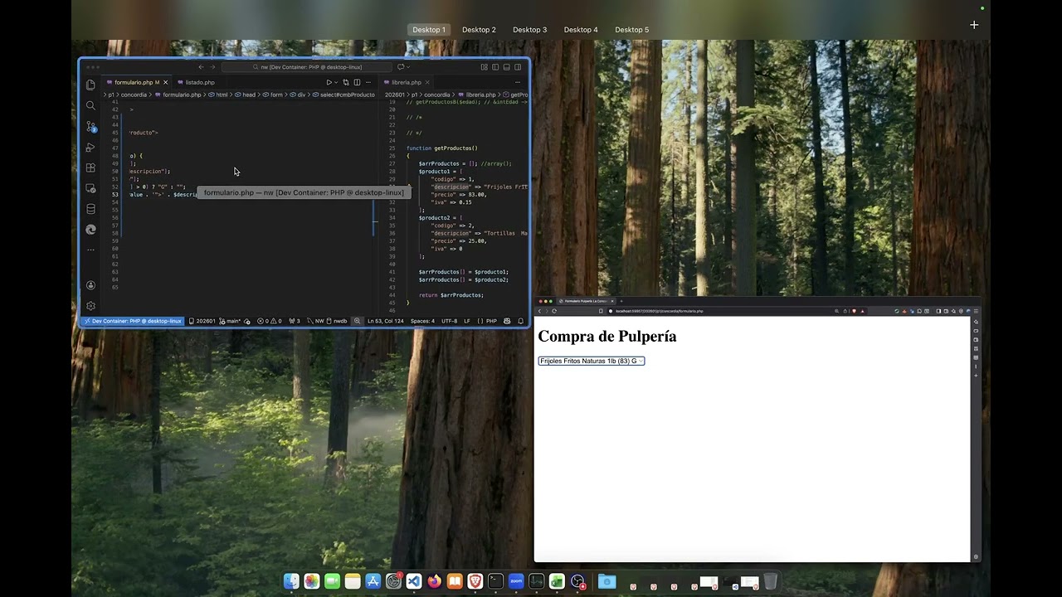This screenshot has width=1062, height=597.
Task: Show additional views via activity bar ellipsis
Action: point(90,250)
